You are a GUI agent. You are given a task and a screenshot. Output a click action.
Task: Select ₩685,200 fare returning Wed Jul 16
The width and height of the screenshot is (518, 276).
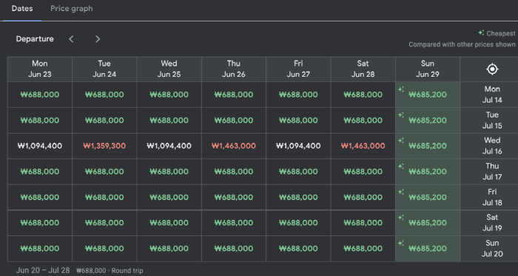428,146
